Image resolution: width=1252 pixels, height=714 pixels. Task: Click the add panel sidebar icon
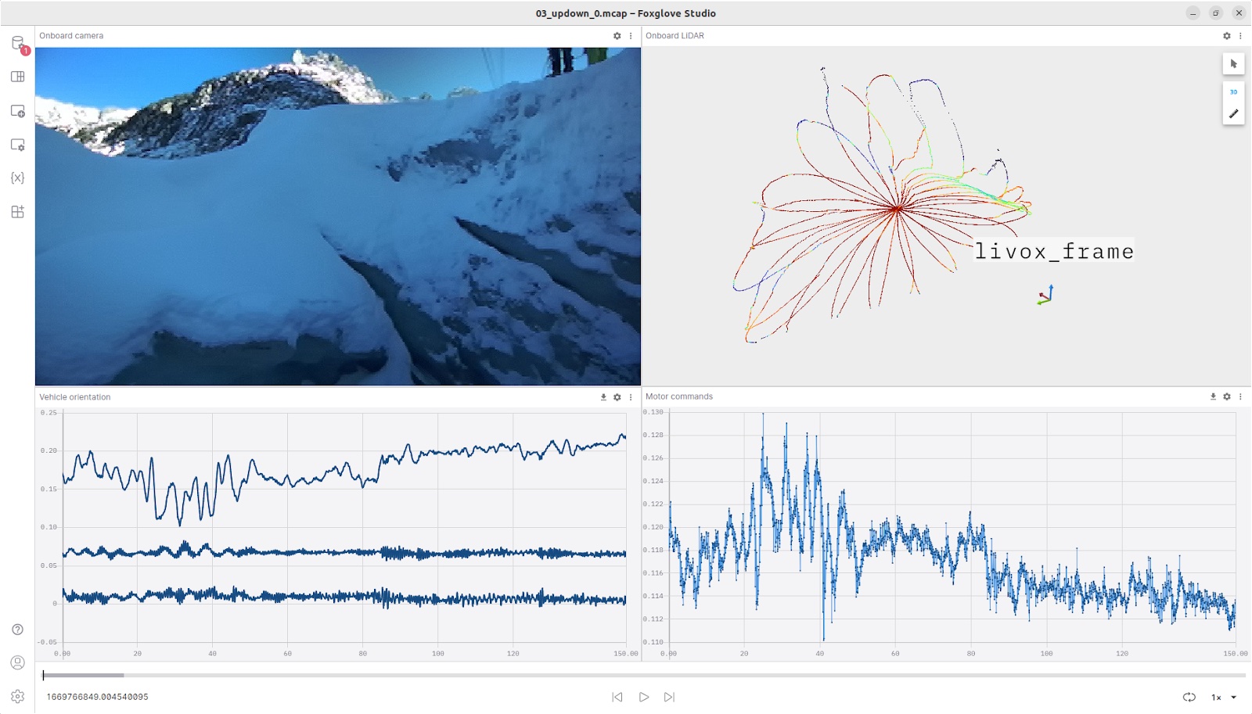[x=18, y=111]
